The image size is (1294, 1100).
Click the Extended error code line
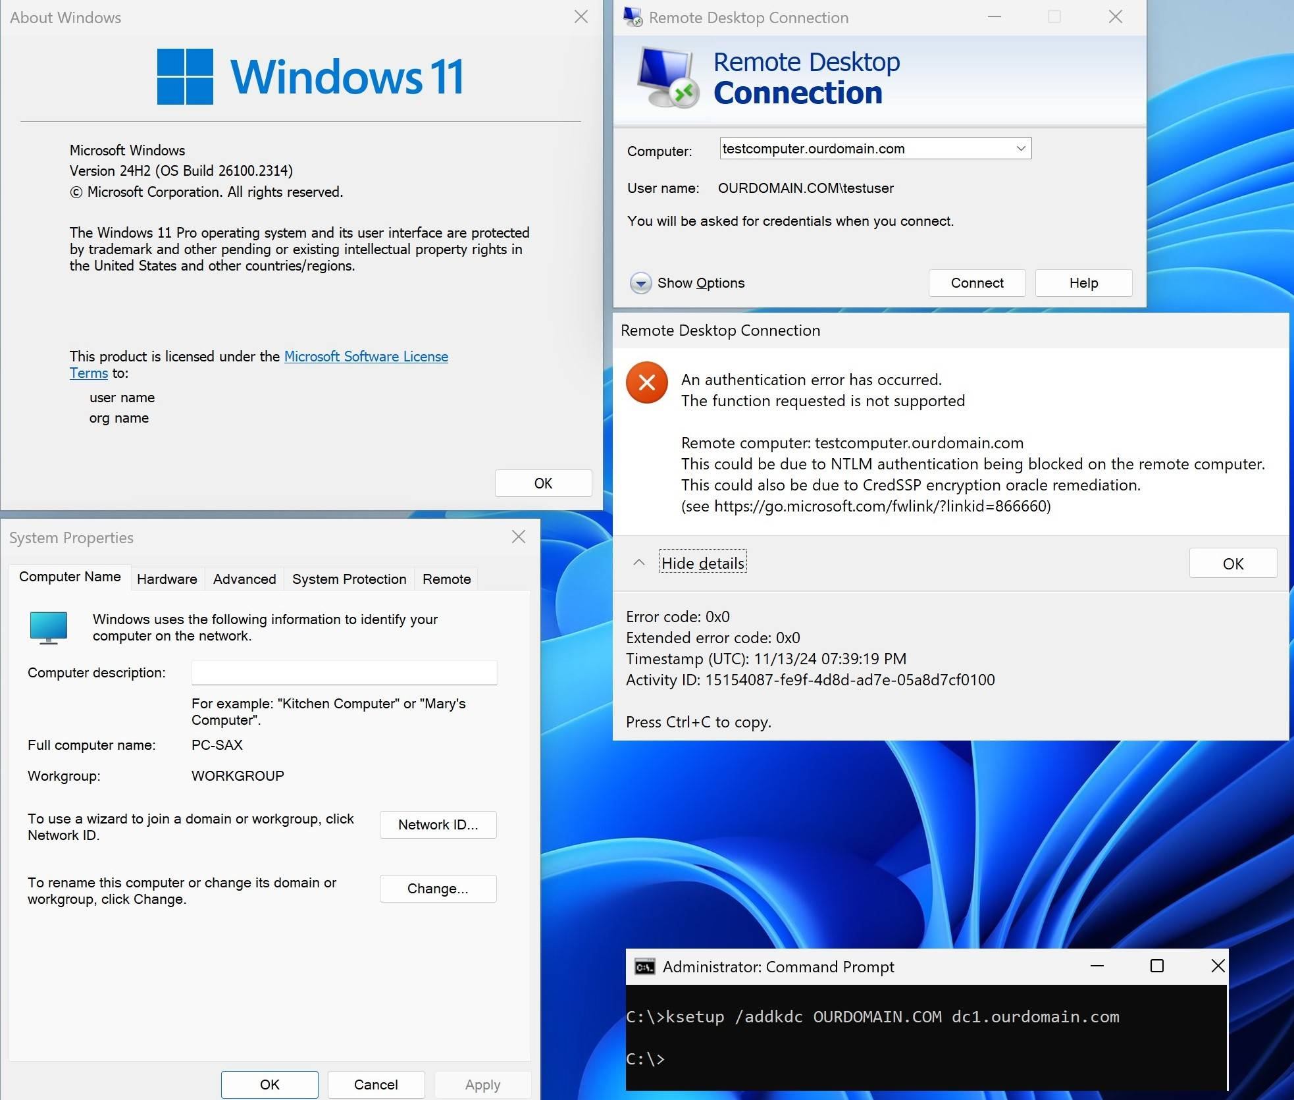(x=713, y=638)
